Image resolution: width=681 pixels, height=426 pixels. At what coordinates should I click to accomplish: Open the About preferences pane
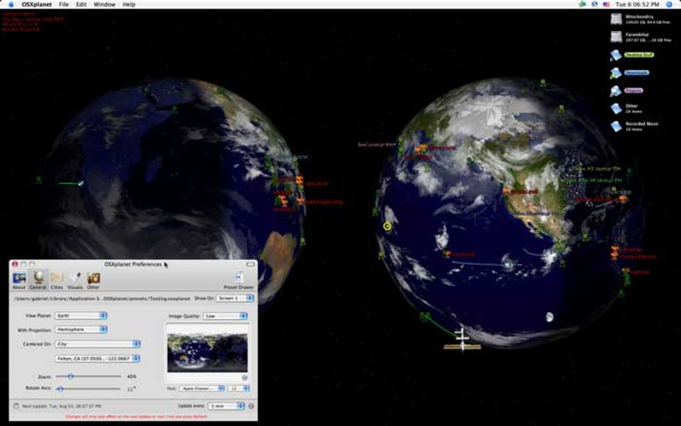(x=19, y=279)
